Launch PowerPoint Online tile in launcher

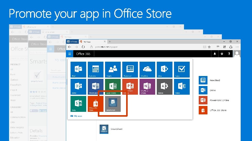[x=130, y=87]
